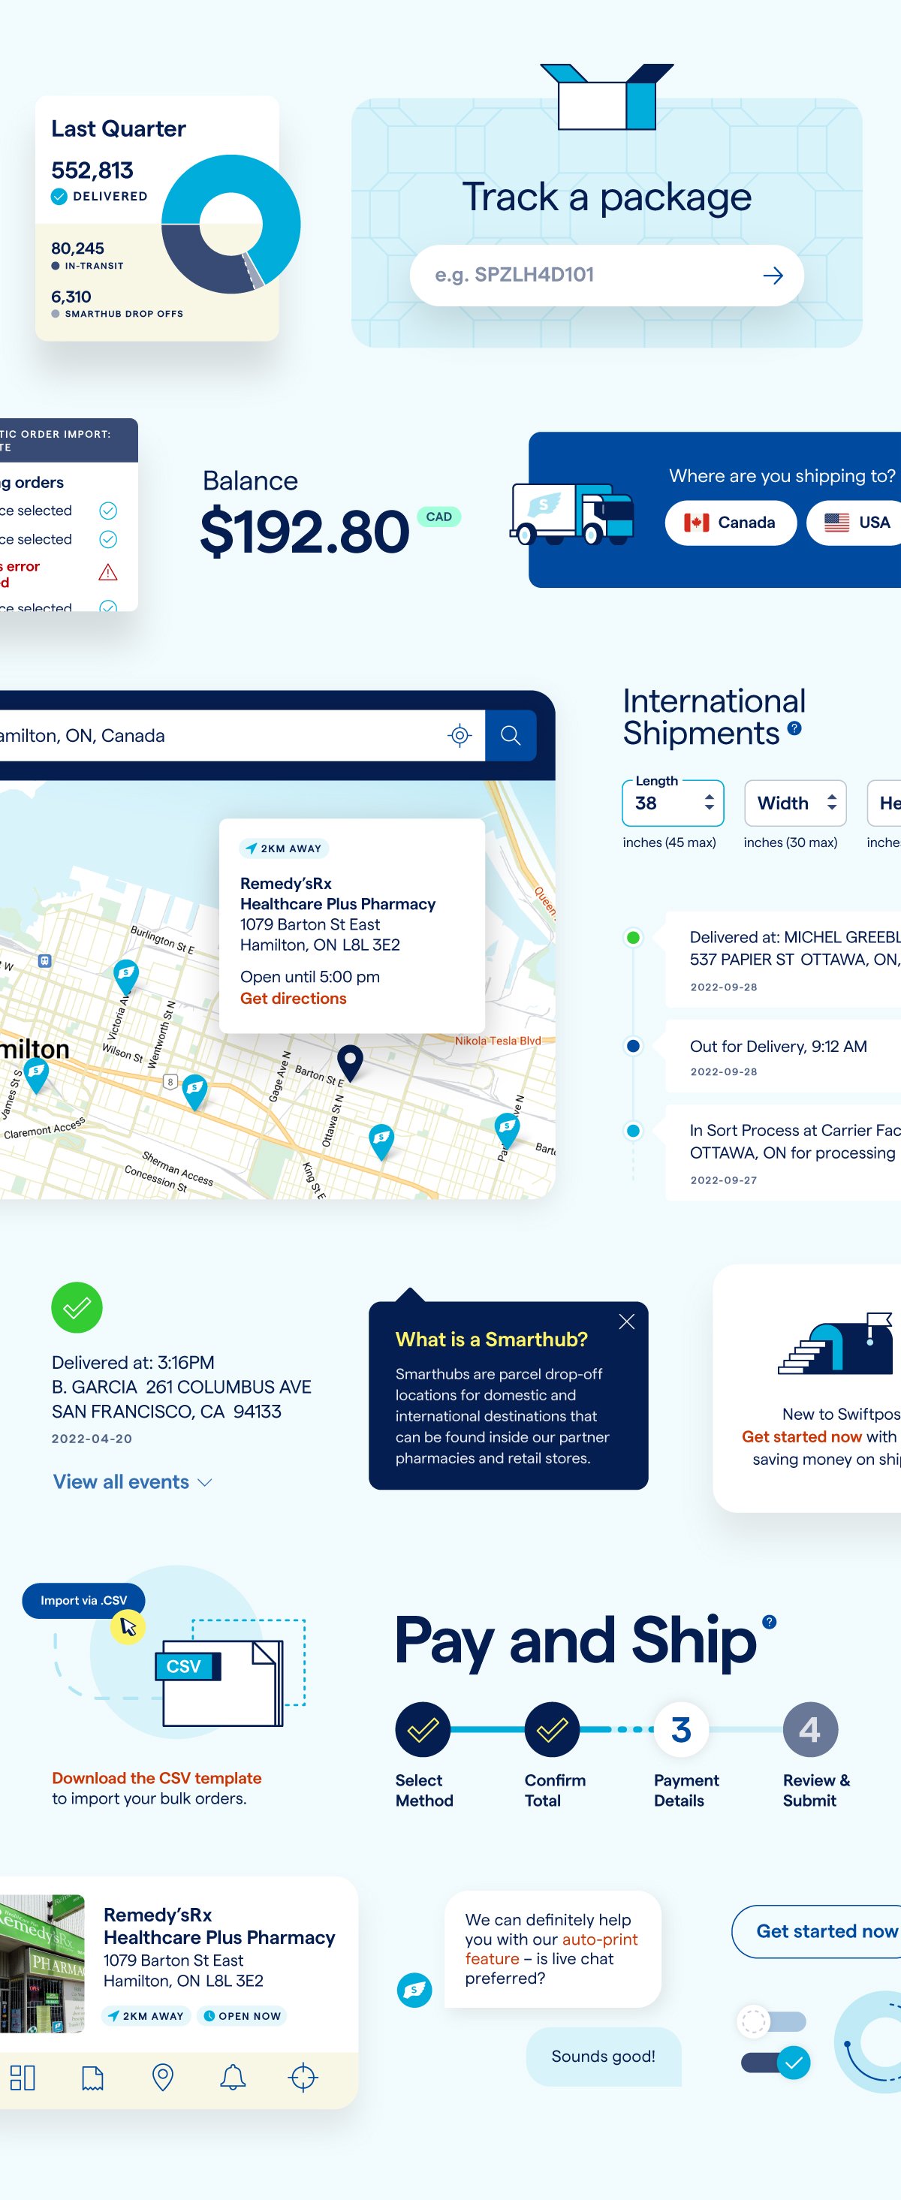Select the dark map pin on Barton St E

[x=350, y=1062]
